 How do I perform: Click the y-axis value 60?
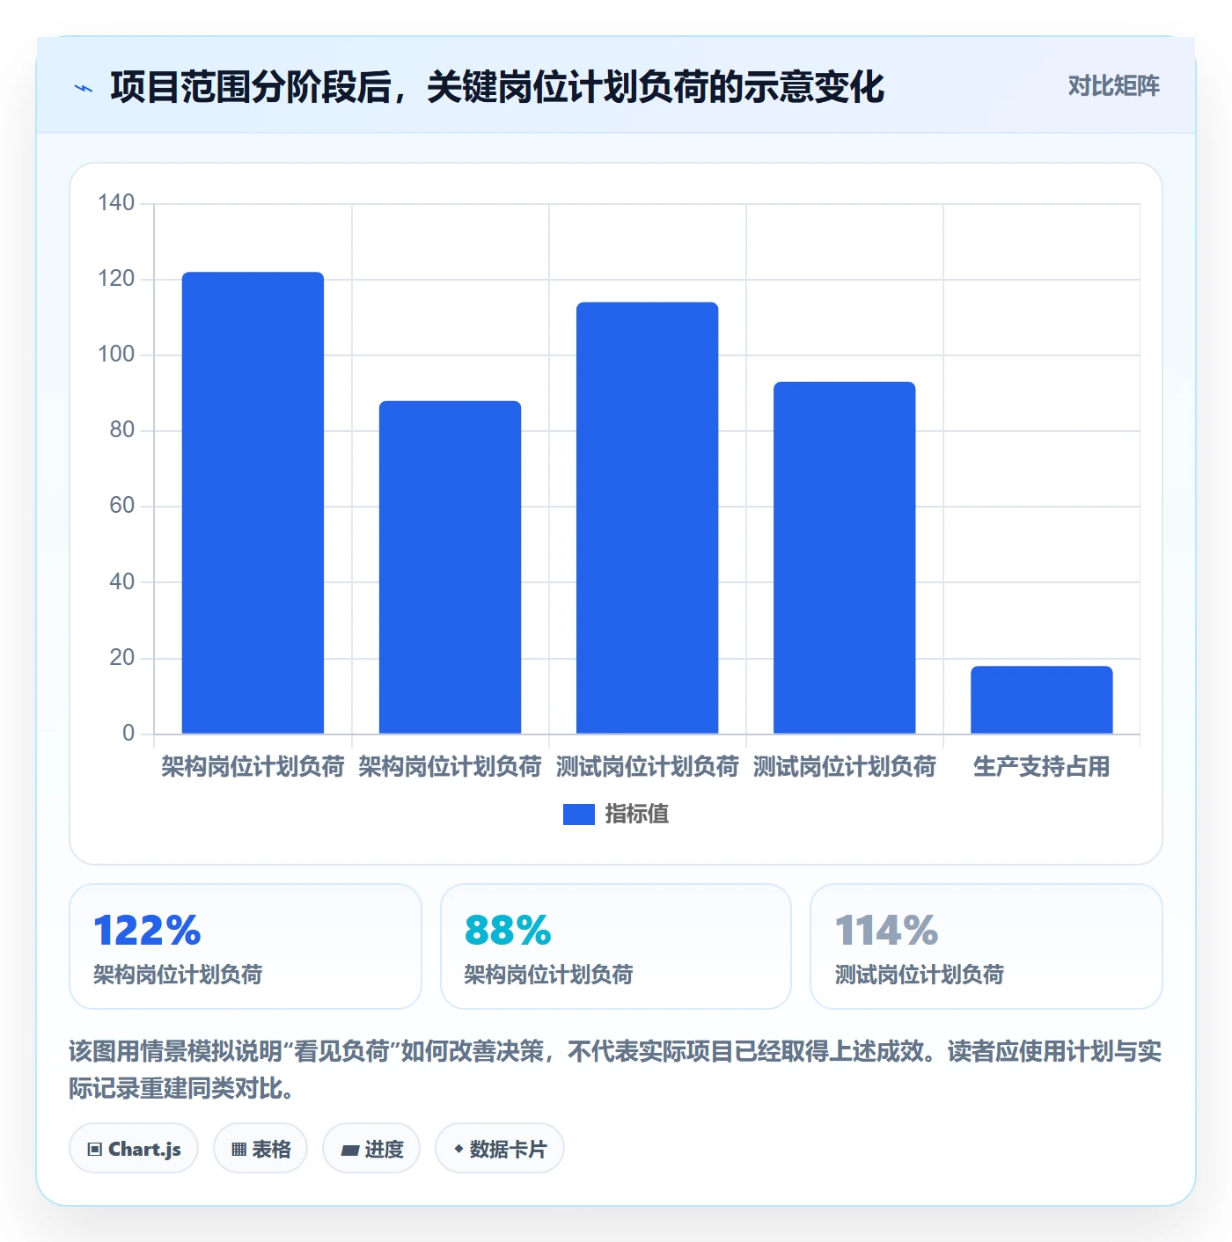(x=122, y=506)
